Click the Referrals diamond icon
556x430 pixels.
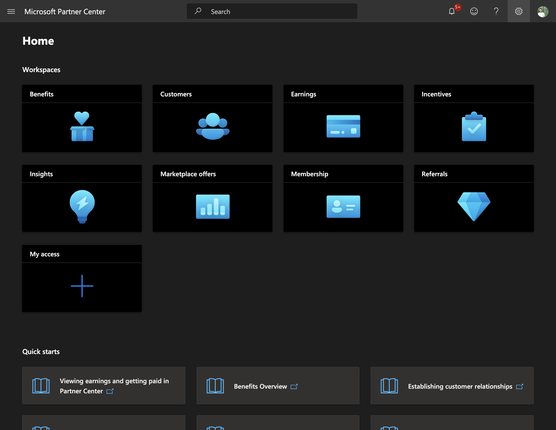[x=474, y=206]
